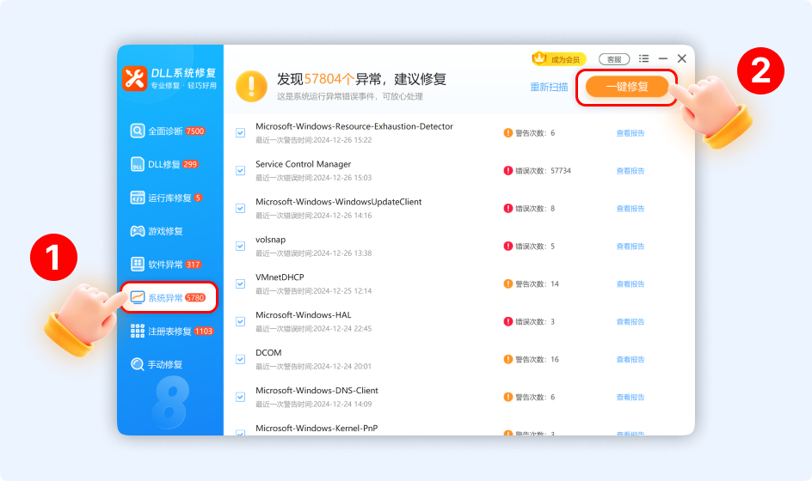The height and width of the screenshot is (481, 812).
Task: Click the 成为会员 button
Action: coord(559,59)
